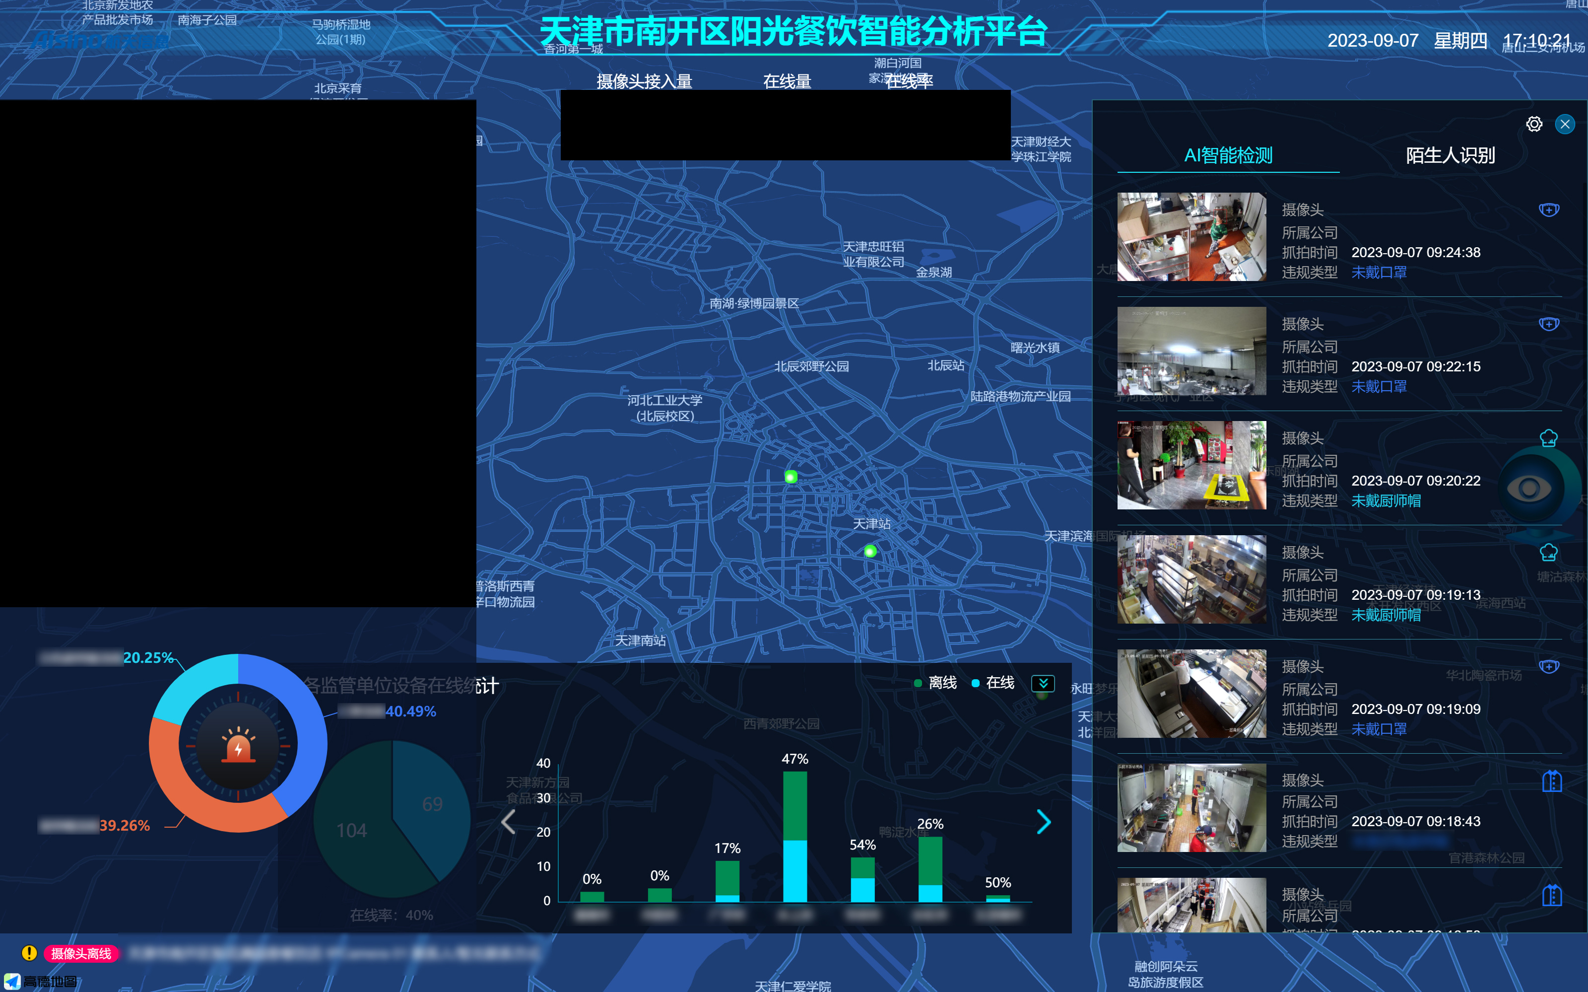Go to next chart page arrow
This screenshot has width=1588, height=992.
1044,821
